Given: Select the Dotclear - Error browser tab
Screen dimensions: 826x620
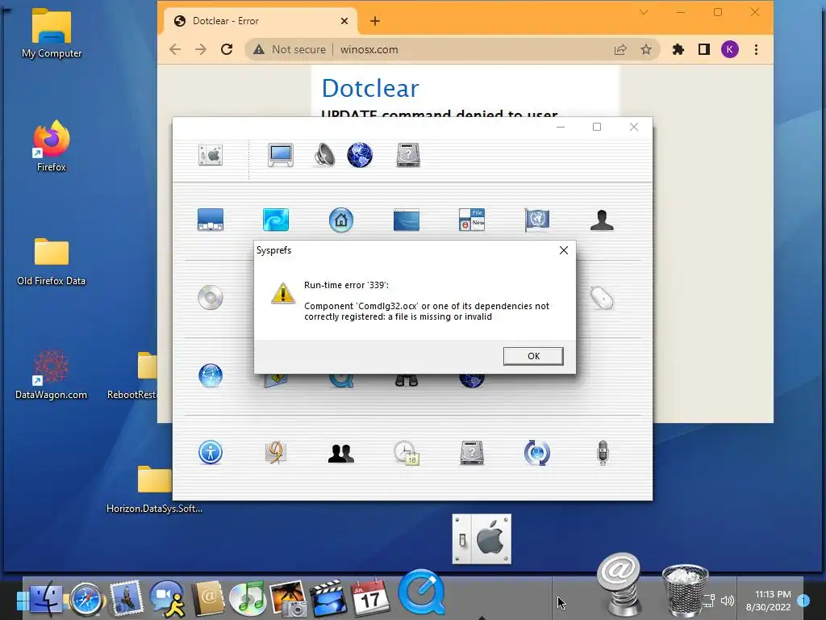Looking at the screenshot, I should click(261, 21).
